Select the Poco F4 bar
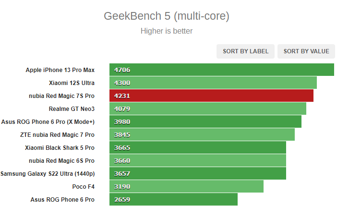The image size is (337, 206). tap(186, 186)
